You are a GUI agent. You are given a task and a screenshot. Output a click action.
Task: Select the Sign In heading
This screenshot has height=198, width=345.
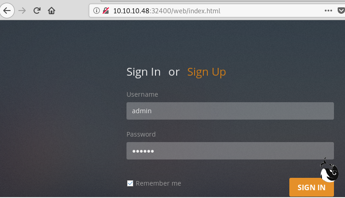[x=144, y=72]
